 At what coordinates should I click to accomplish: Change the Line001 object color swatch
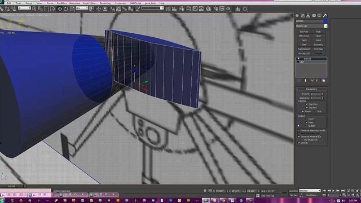pyautogui.click(x=325, y=21)
